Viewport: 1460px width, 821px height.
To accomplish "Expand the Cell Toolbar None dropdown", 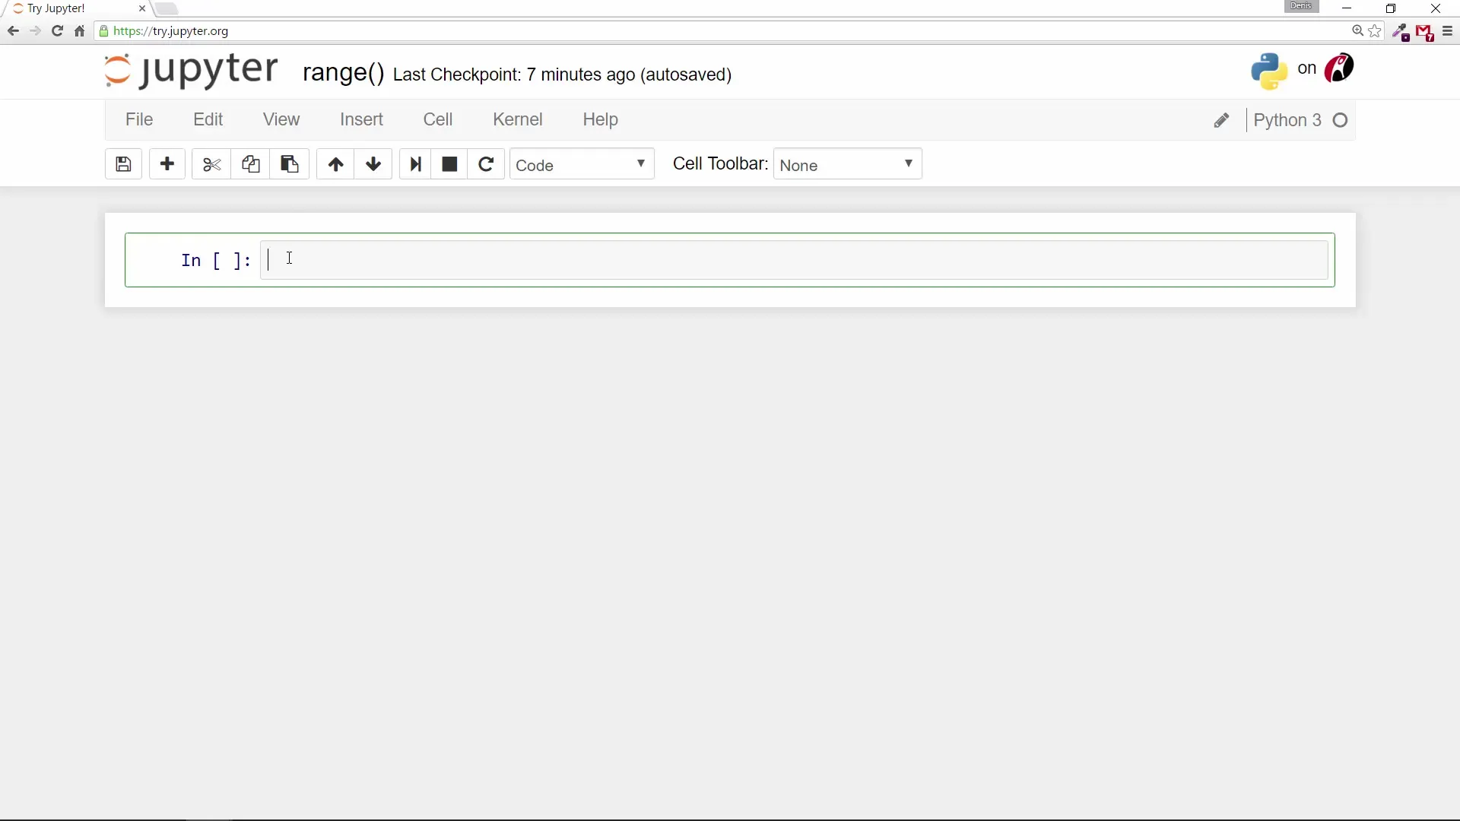I will point(847,164).
